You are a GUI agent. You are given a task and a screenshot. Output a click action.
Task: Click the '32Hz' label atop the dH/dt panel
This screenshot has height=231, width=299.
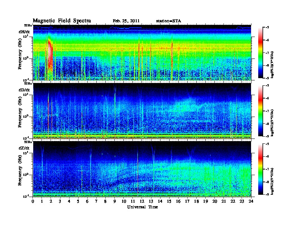[28, 25]
